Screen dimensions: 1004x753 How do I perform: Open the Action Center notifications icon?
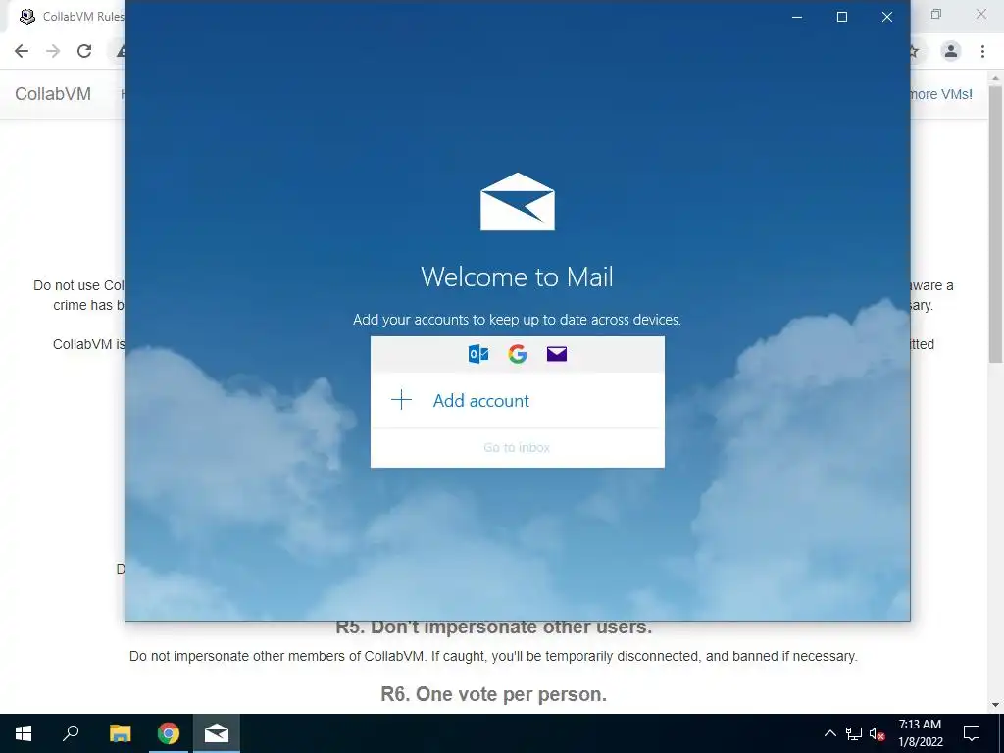pyautogui.click(x=972, y=733)
